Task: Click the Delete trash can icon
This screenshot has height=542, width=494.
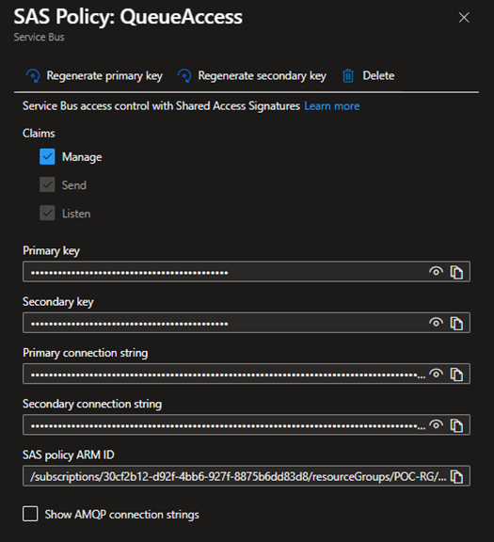Action: coord(348,75)
